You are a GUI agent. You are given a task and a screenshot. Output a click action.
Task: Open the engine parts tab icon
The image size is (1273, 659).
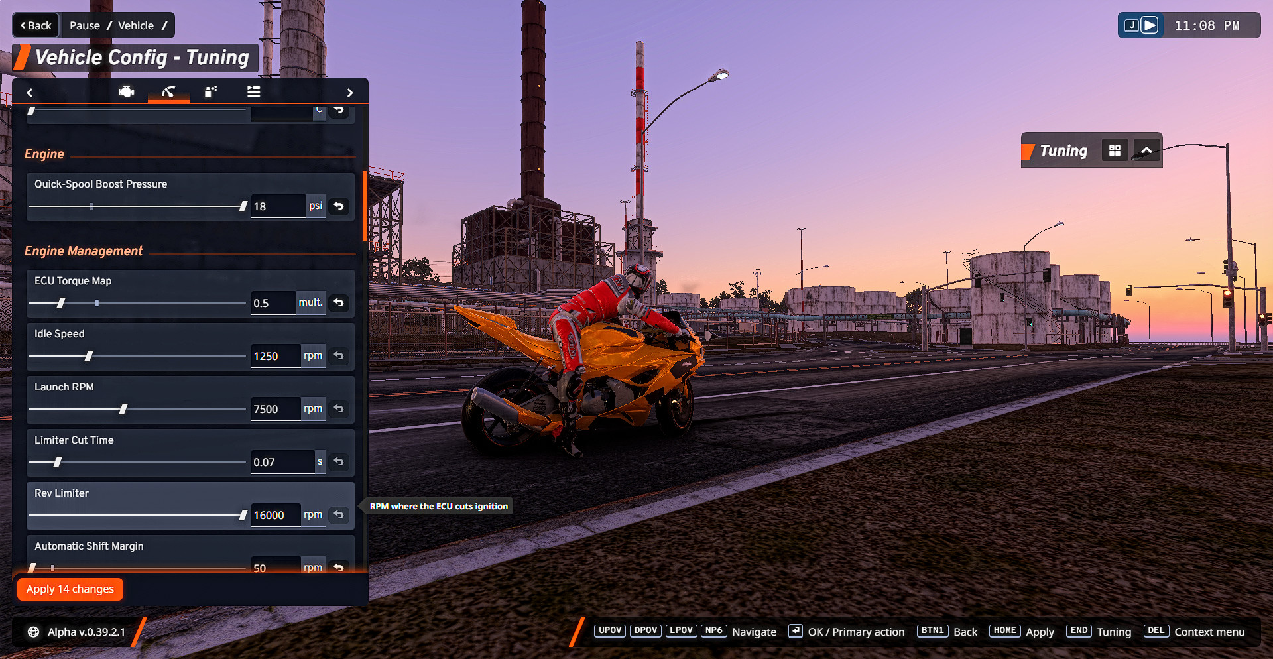coord(126,91)
